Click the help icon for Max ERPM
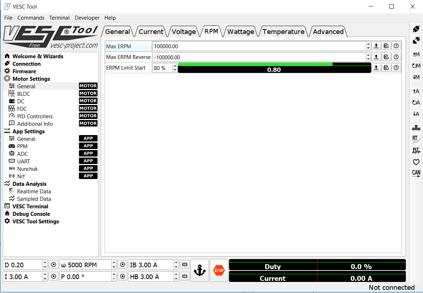423x293 pixels. [x=396, y=46]
